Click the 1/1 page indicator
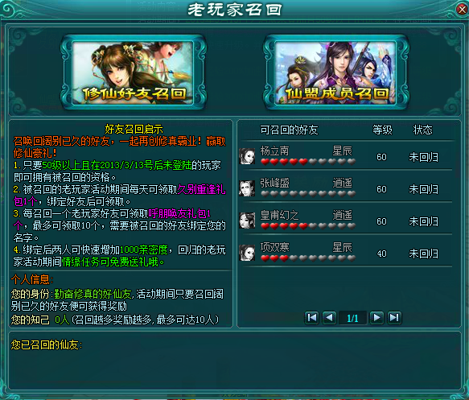 [x=352, y=318]
